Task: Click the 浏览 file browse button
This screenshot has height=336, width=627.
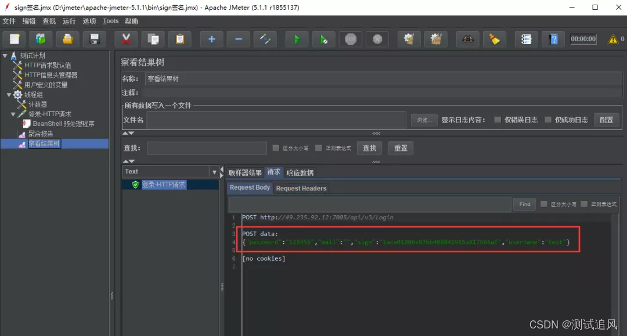Action: click(424, 120)
